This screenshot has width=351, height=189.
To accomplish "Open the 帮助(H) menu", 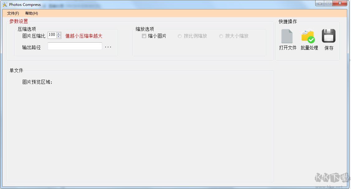I will [31, 13].
